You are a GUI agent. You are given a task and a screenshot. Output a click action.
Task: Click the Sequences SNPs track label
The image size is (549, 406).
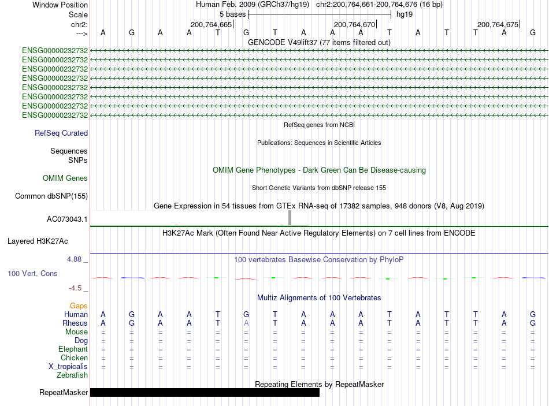[69, 155]
